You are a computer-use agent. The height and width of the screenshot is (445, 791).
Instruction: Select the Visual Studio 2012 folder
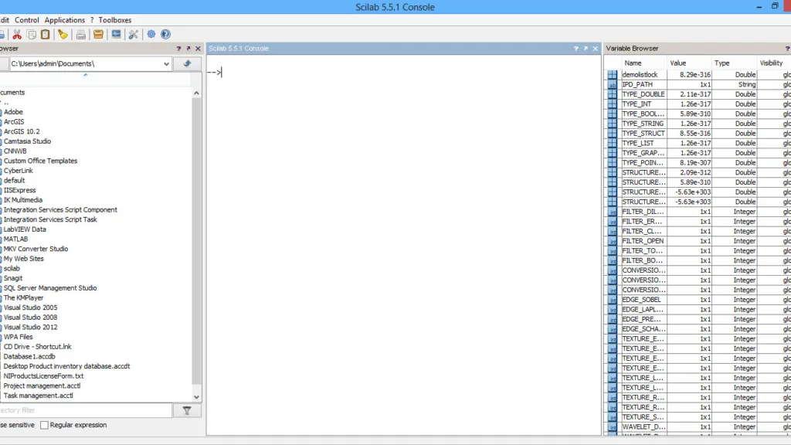pyautogui.click(x=30, y=328)
